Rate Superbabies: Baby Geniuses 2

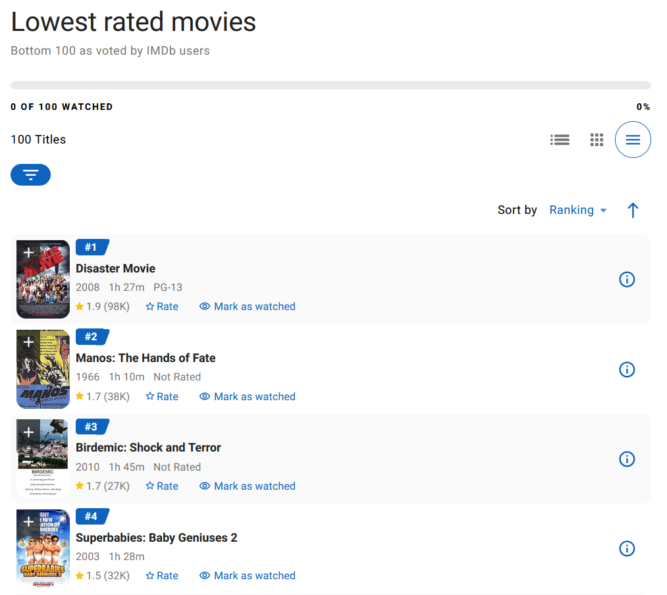[162, 576]
